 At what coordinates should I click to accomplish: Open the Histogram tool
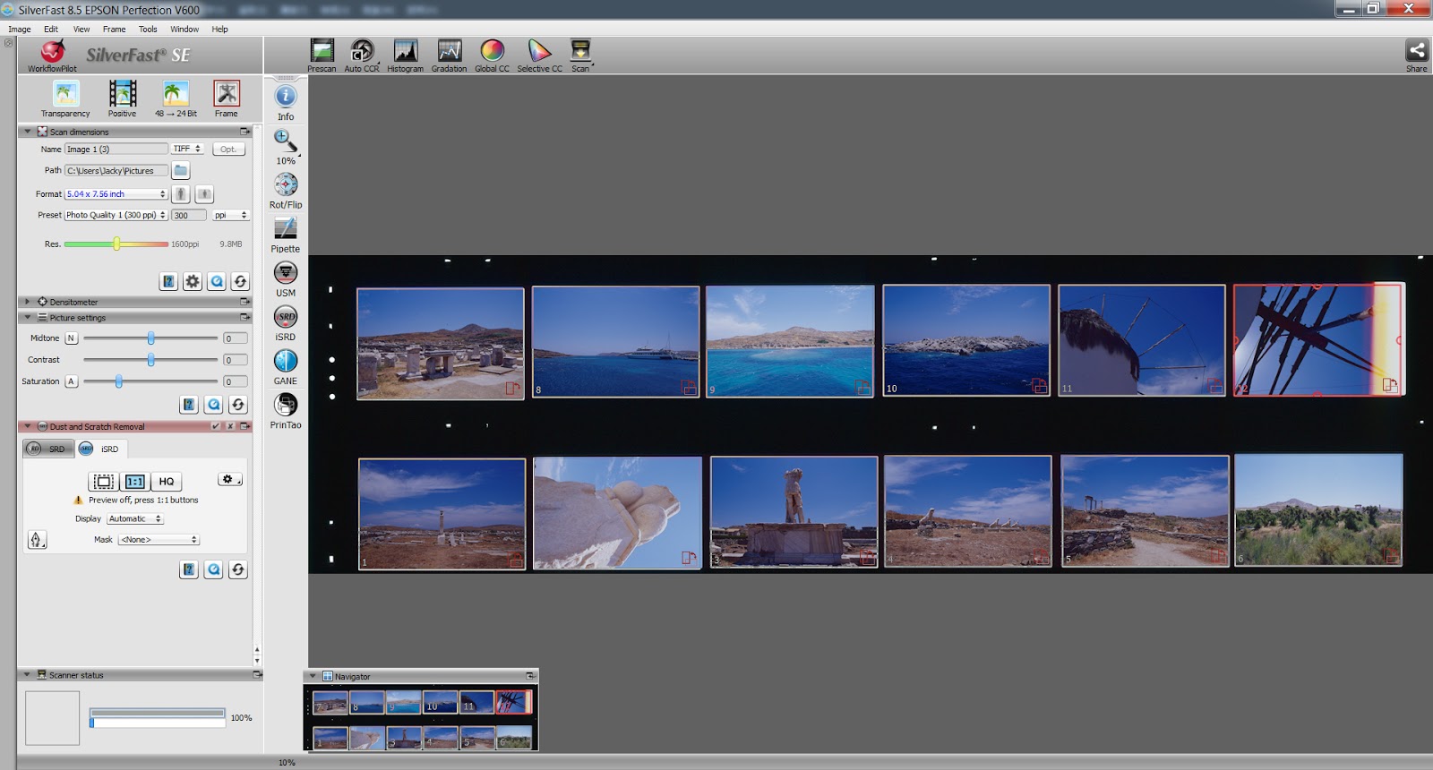tap(405, 55)
